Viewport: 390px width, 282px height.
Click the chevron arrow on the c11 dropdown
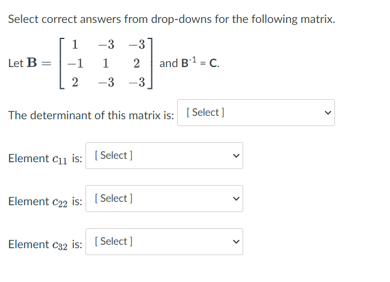(235, 156)
